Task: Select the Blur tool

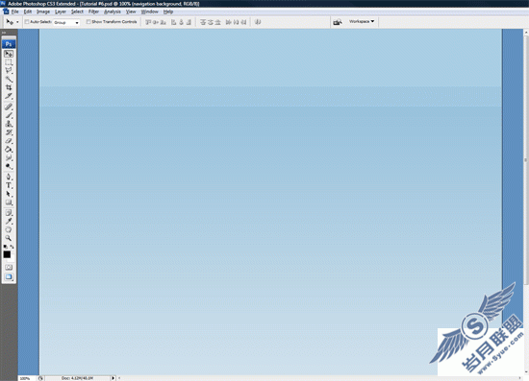Action: pyautogui.click(x=9, y=157)
